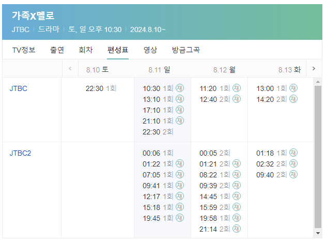
Task: Click the rerun icon beside 09:41 1회
Action: pos(180,185)
